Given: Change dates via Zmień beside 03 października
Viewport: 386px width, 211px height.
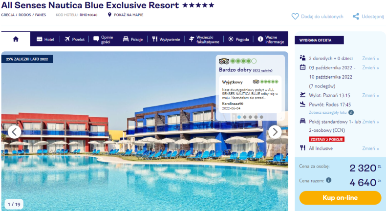Looking at the screenshot, I should pyautogui.click(x=370, y=67).
